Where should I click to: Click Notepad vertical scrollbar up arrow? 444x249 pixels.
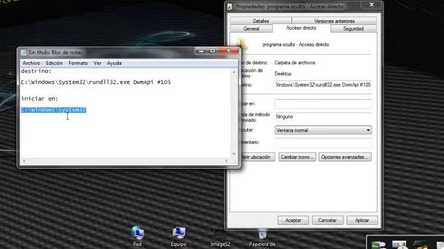click(x=234, y=72)
